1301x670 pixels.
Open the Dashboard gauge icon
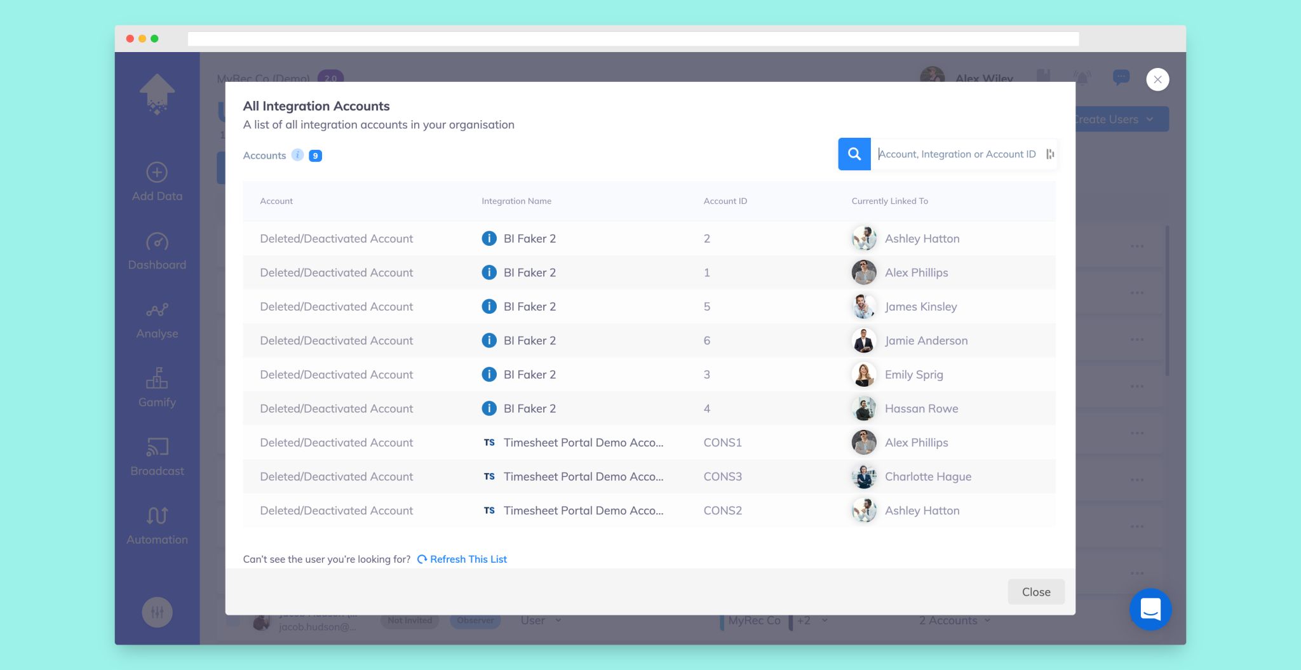[x=157, y=242]
